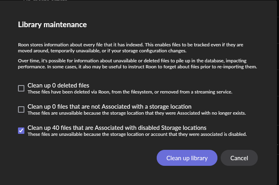Cancel the Library maintenance dialog
279x185 pixels.
(x=239, y=158)
